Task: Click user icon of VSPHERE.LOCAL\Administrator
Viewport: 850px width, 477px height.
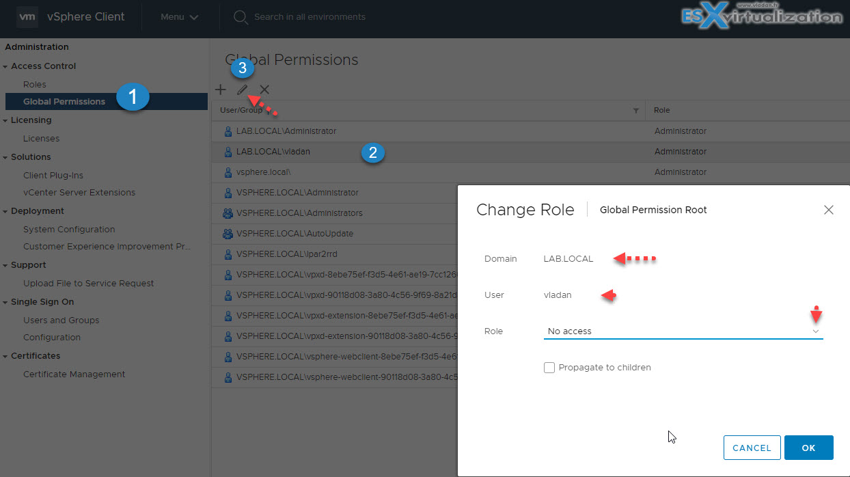Action: [228, 192]
